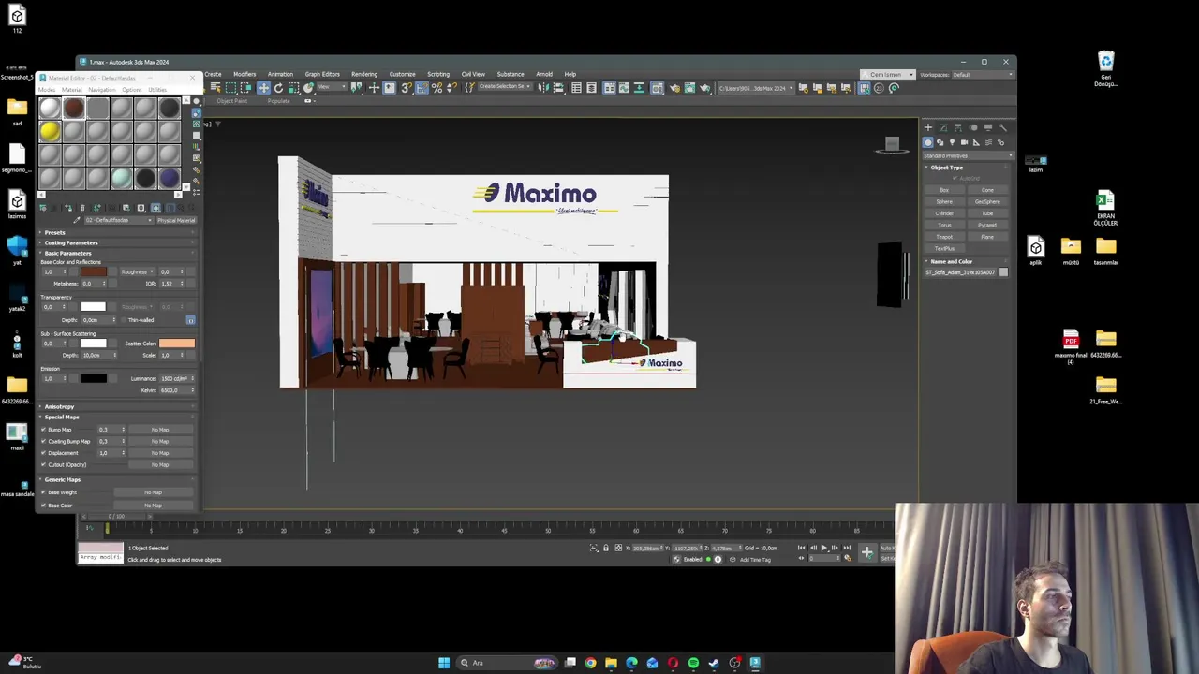Image resolution: width=1199 pixels, height=674 pixels.
Task: Select the Select and Move tool
Action: click(263, 88)
